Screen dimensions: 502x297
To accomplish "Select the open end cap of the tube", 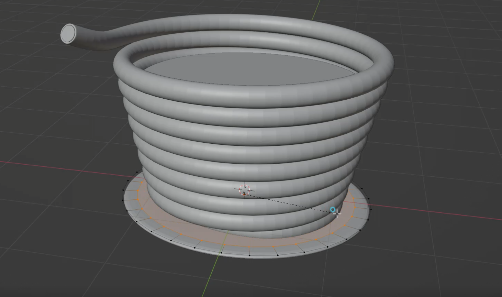I will pyautogui.click(x=69, y=34).
